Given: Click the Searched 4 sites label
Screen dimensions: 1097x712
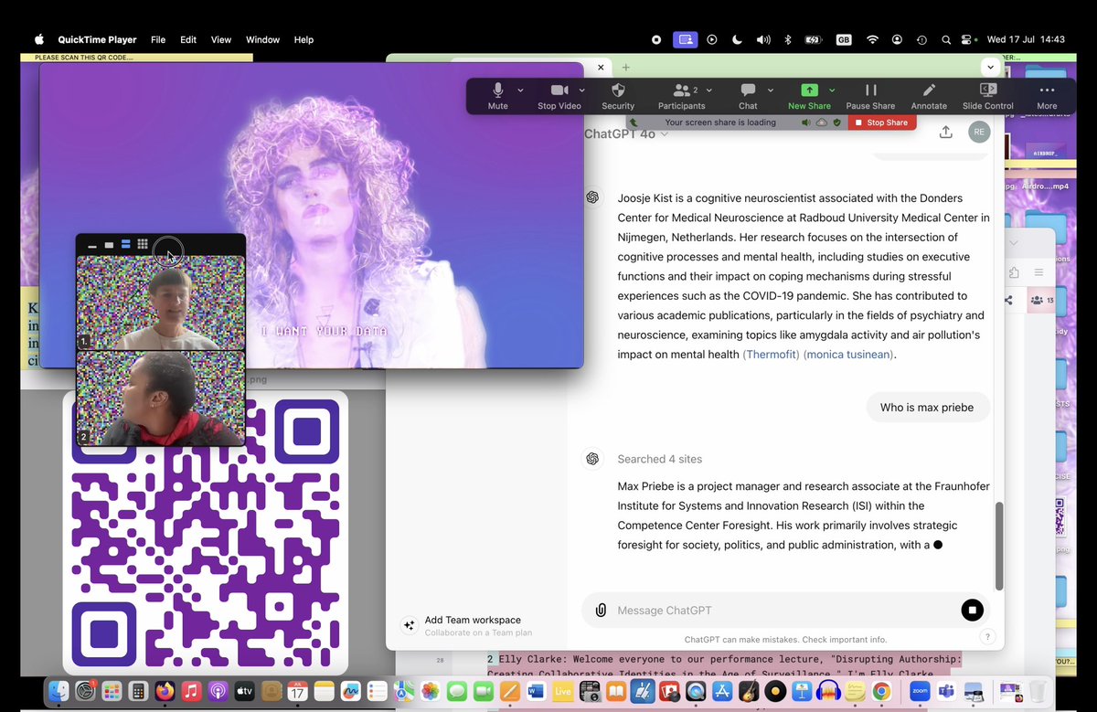Looking at the screenshot, I should point(660,459).
